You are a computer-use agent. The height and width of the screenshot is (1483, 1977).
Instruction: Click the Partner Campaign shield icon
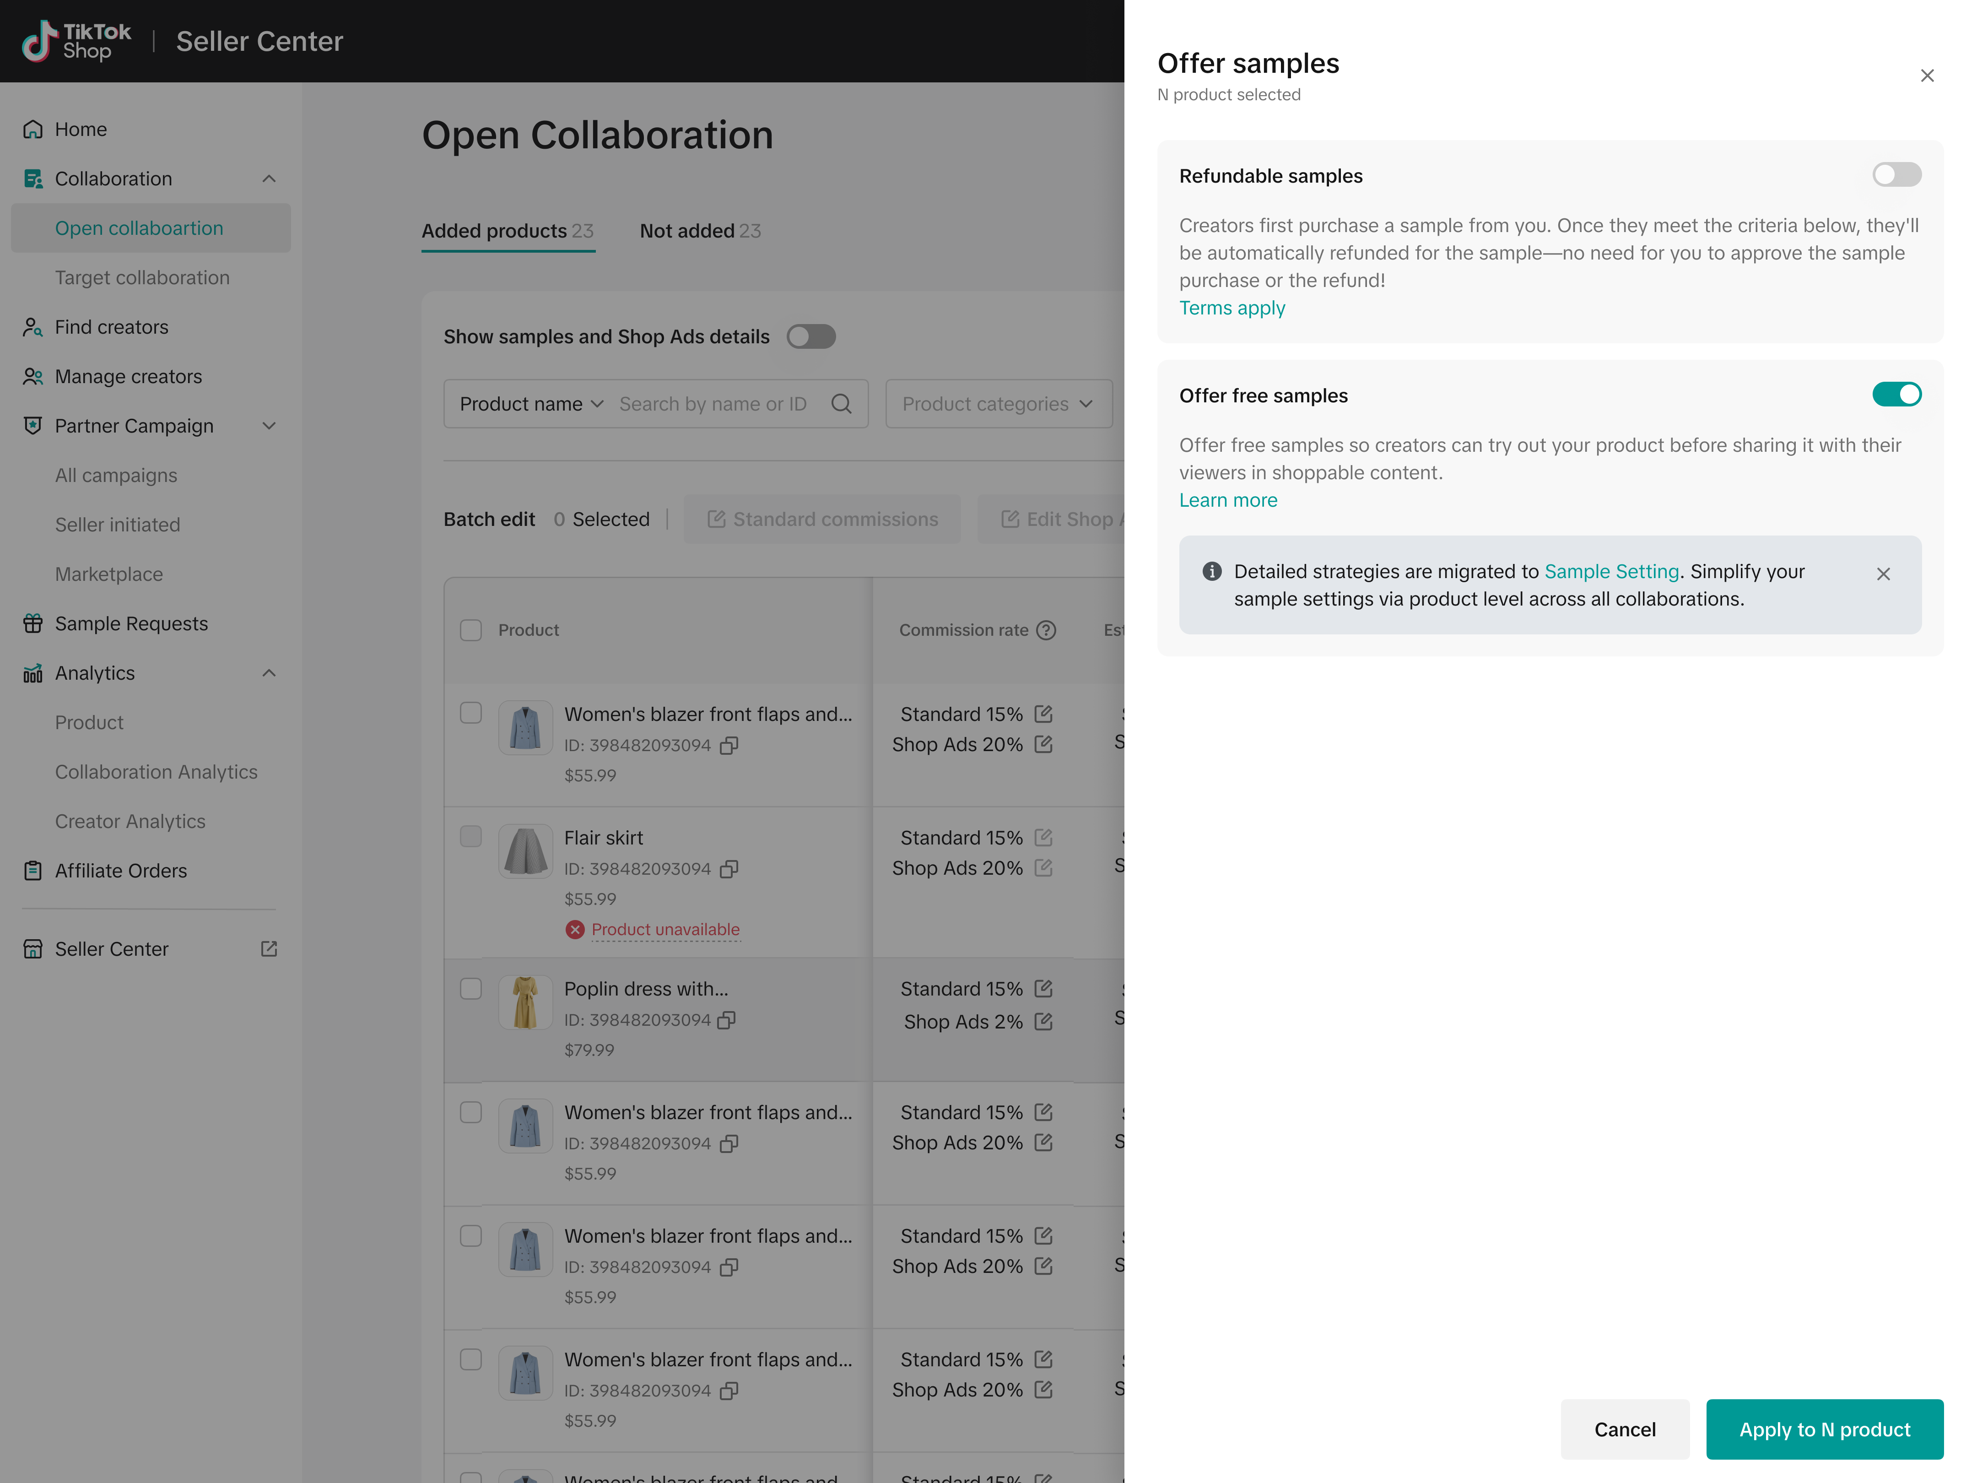coord(33,426)
